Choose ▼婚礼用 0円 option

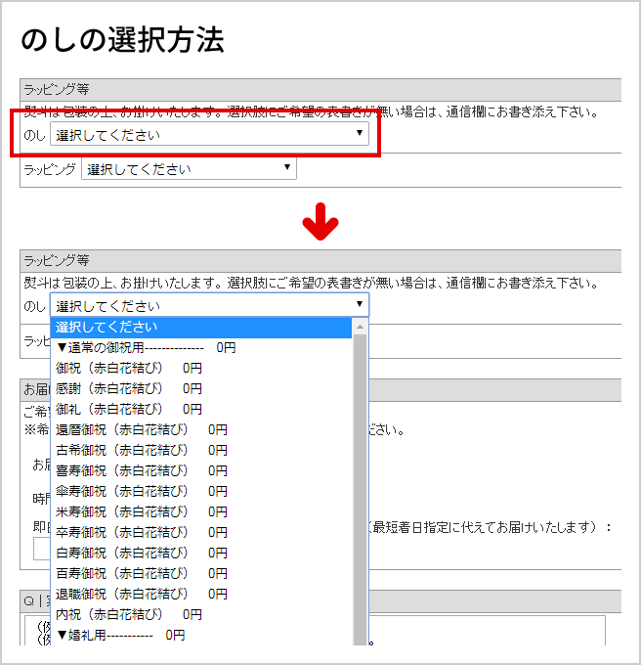tap(201, 635)
